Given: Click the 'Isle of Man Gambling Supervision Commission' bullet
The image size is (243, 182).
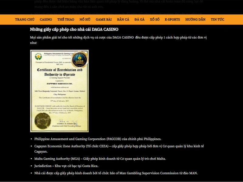Looking at the screenshot, I should 116,173.
